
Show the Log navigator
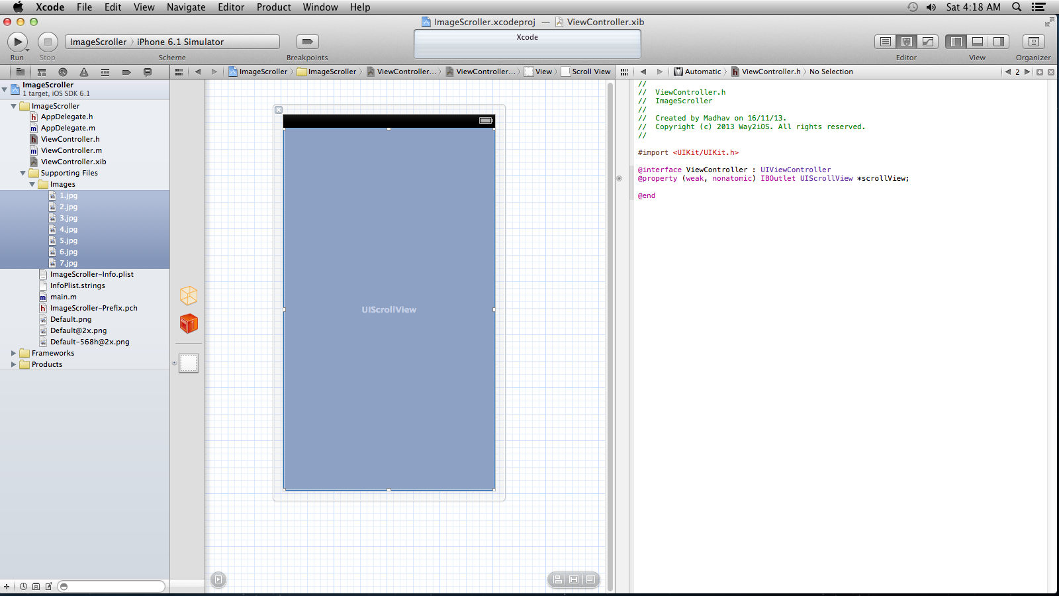pyautogui.click(x=148, y=72)
